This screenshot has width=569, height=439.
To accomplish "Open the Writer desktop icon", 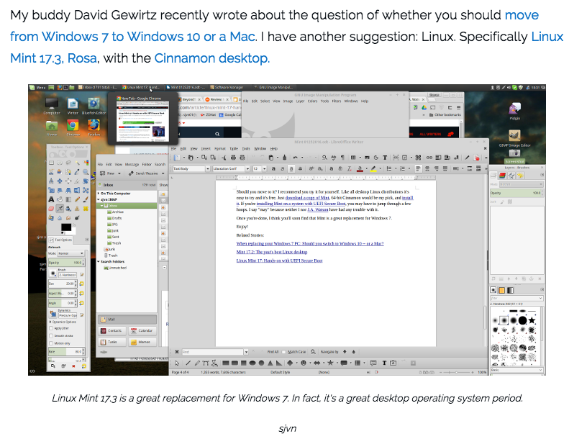I will pos(73,106).
